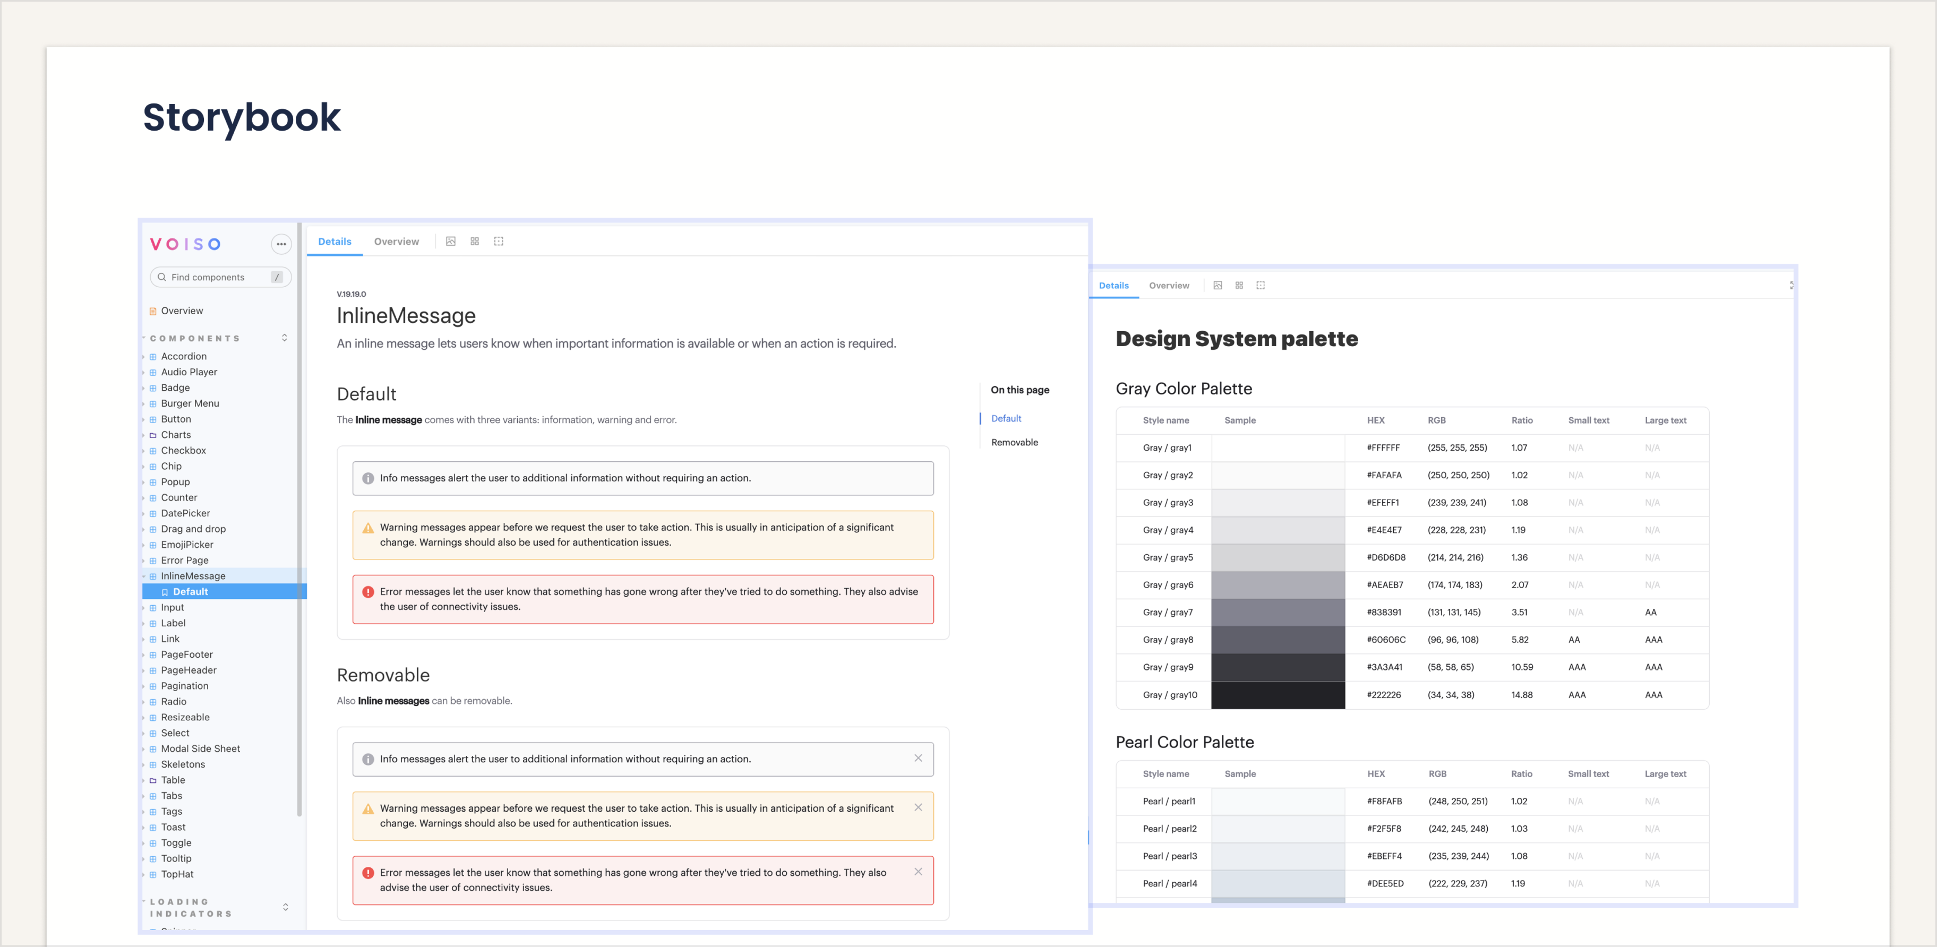Click the grid icon in left toolbar
The image size is (1937, 947).
(x=475, y=241)
